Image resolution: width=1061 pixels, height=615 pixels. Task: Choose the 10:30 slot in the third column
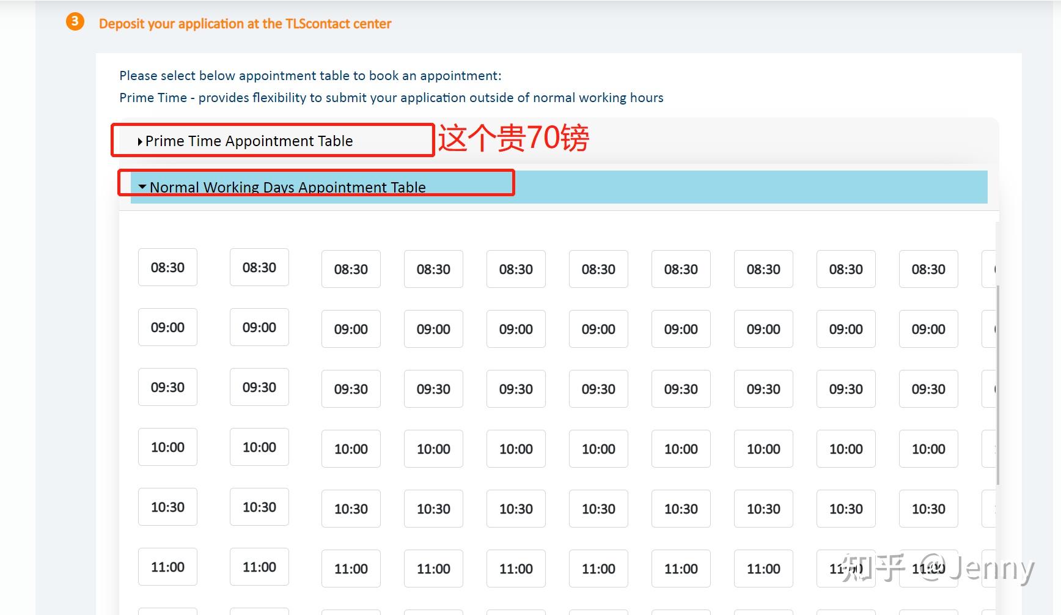click(351, 509)
